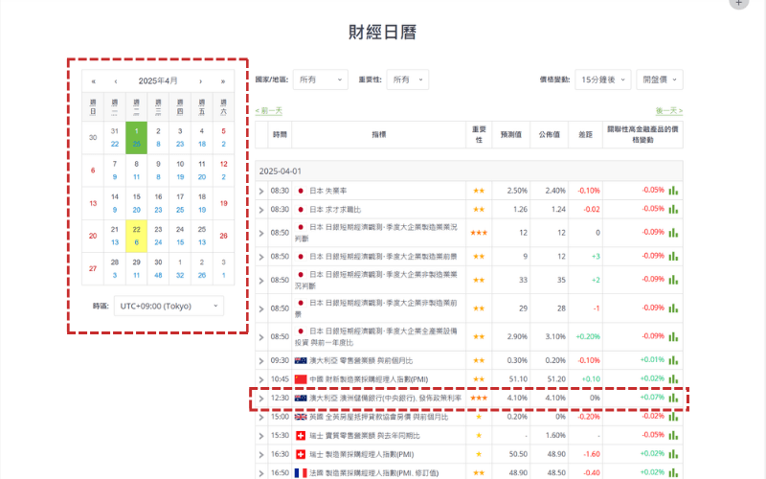Open chart icon for 日本 失業率 row
The height and width of the screenshot is (479, 766).
(x=674, y=191)
